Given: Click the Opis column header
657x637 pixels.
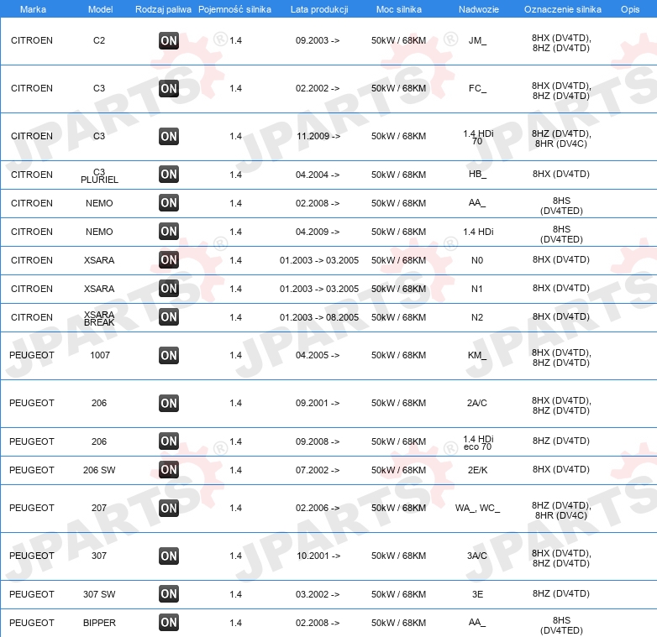Looking at the screenshot, I should coord(630,9).
